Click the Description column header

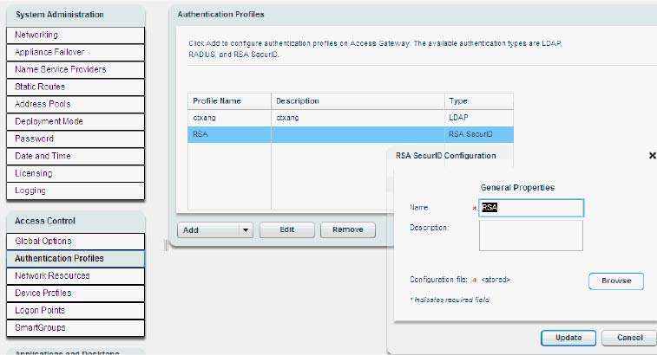tap(358, 101)
